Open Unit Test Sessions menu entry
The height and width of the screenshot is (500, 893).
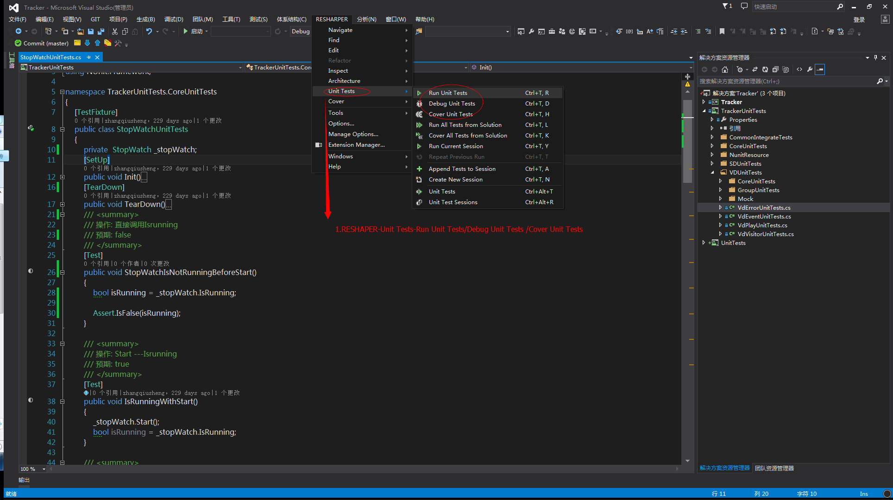pyautogui.click(x=488, y=202)
